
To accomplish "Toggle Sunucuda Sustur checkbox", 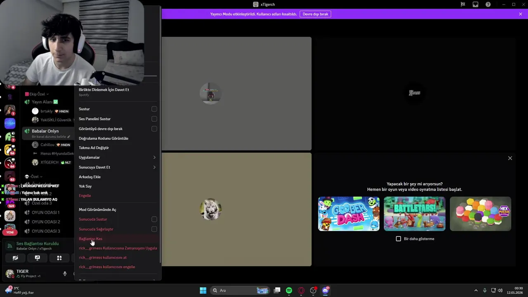I will 154,219.
